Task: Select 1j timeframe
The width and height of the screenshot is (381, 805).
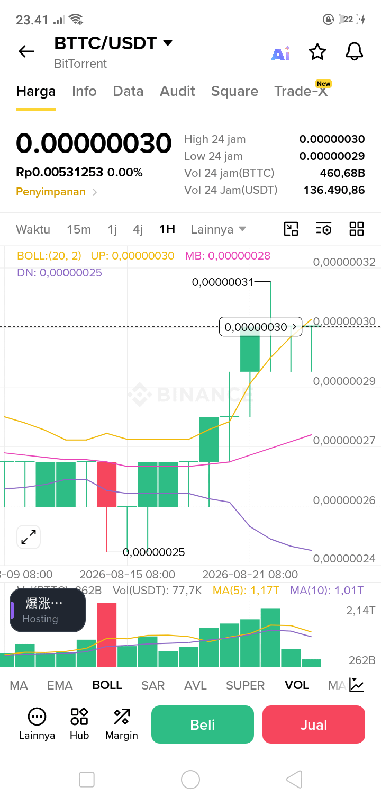Action: point(112,229)
